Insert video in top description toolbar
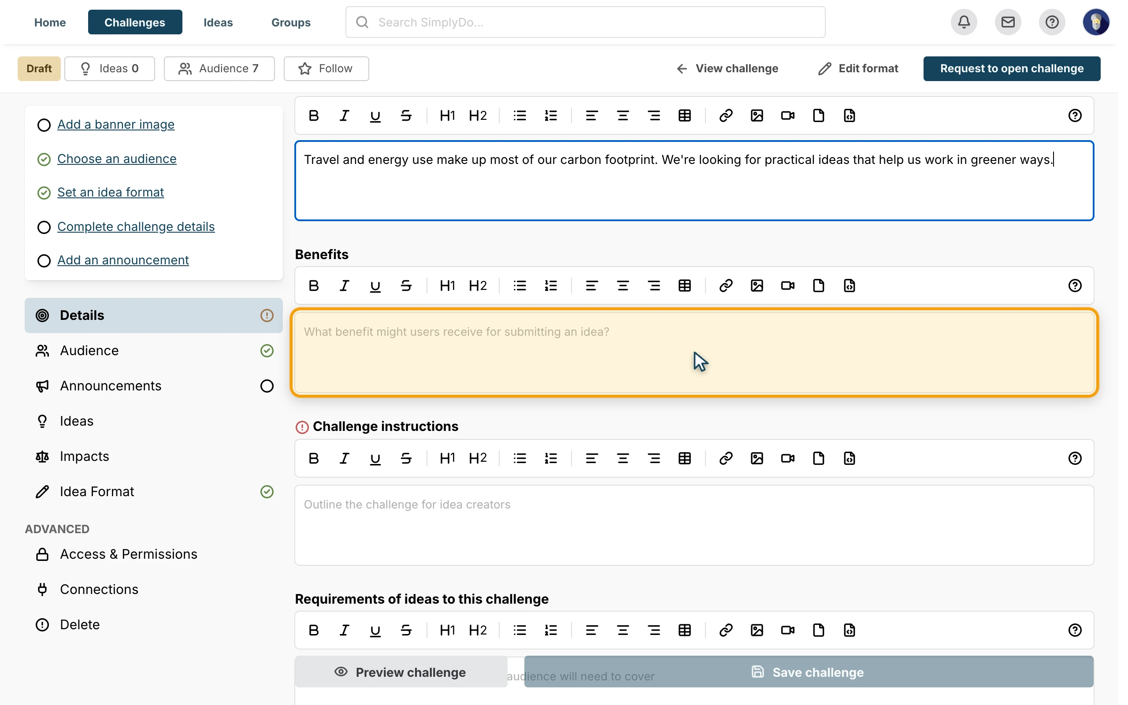 tap(788, 115)
